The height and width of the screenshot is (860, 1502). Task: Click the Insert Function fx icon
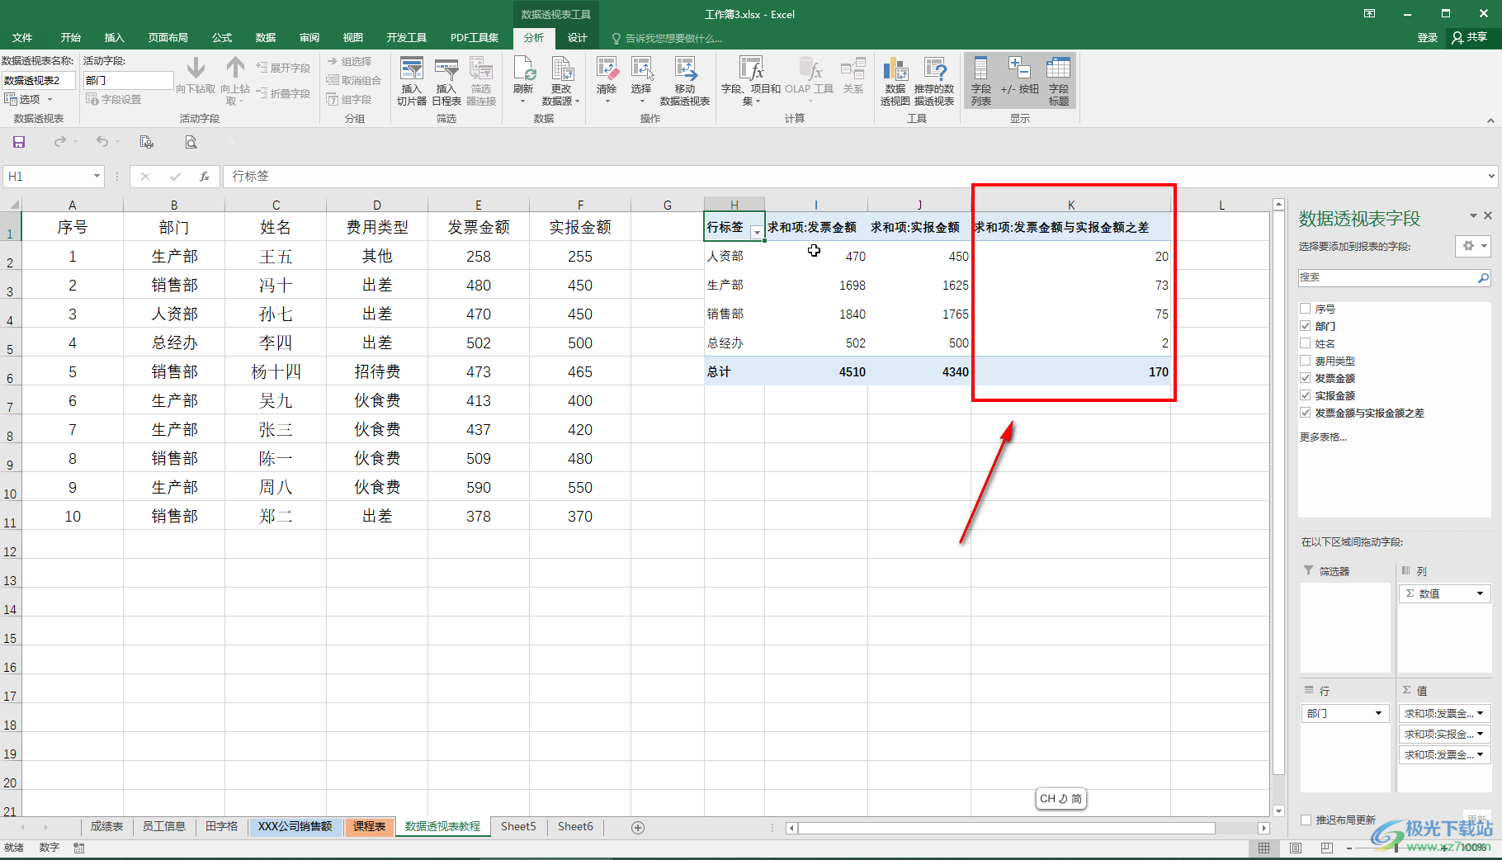pyautogui.click(x=205, y=176)
